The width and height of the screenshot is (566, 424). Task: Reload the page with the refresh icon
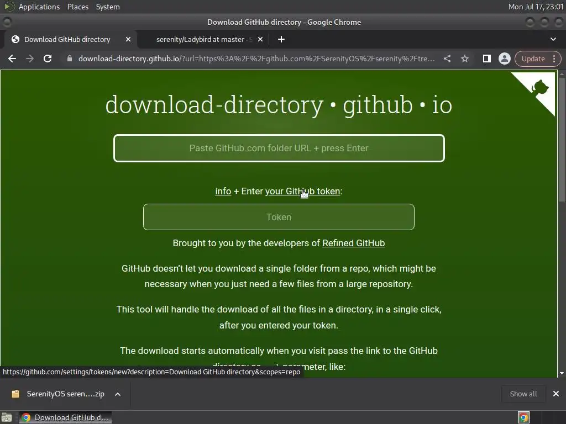(48, 59)
